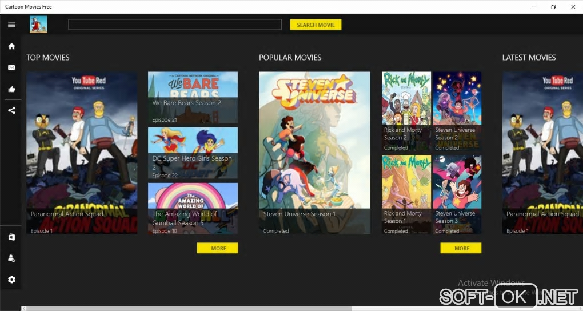The height and width of the screenshot is (311, 583).
Task: Click 'Completed' under Steven Universe Season 1
Action: tap(276, 230)
